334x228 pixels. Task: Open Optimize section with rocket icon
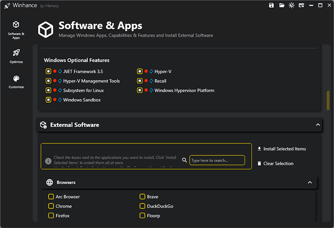point(16,56)
